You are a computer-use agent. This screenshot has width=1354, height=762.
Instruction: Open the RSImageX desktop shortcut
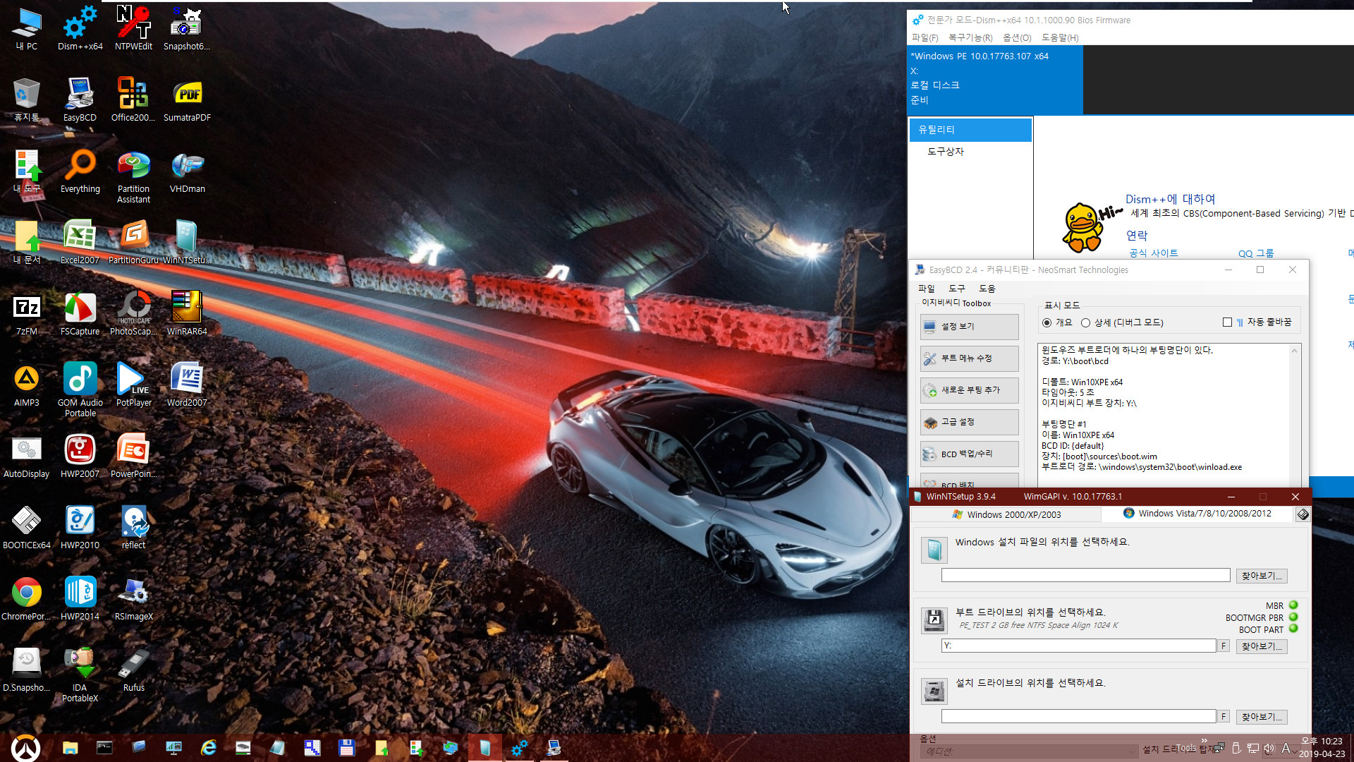[133, 598]
